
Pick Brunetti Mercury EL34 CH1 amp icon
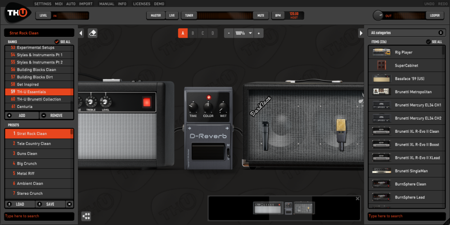[382, 105]
